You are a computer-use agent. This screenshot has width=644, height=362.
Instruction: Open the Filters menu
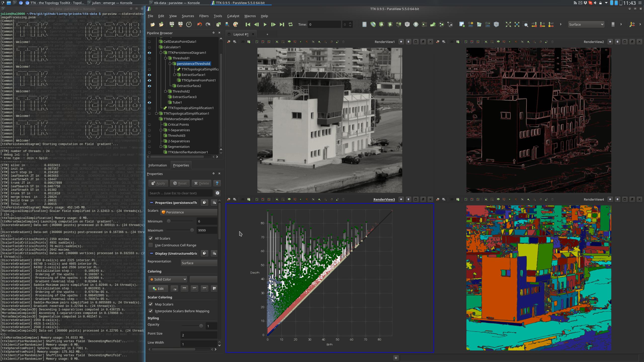(x=204, y=16)
